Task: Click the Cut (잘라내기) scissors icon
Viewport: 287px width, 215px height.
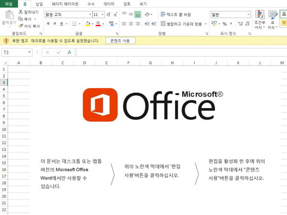Action: point(21,12)
